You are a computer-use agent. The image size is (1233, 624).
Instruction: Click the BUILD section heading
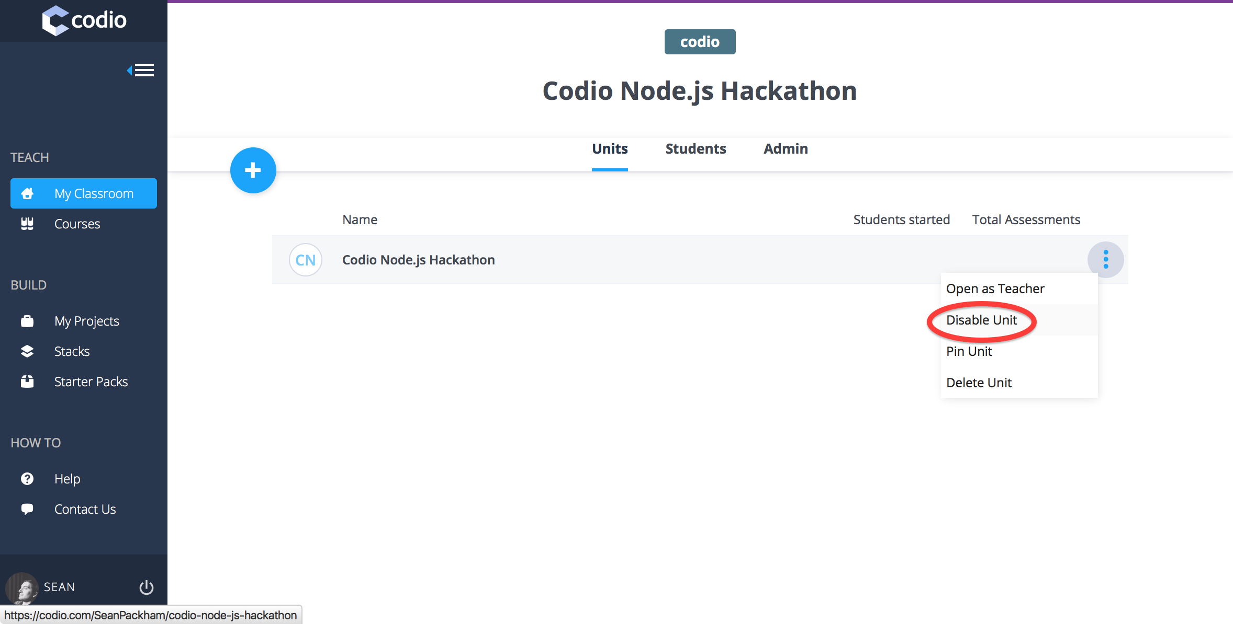29,285
